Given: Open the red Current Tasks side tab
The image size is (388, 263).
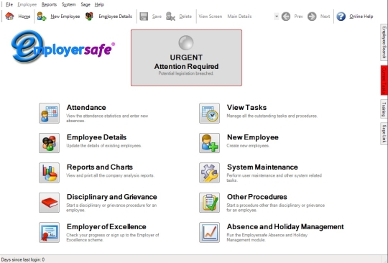Looking at the screenshot, I should (x=384, y=80).
